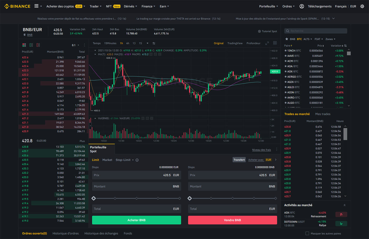
Task: Expand chart to fullscreen
Action: tap(267, 43)
